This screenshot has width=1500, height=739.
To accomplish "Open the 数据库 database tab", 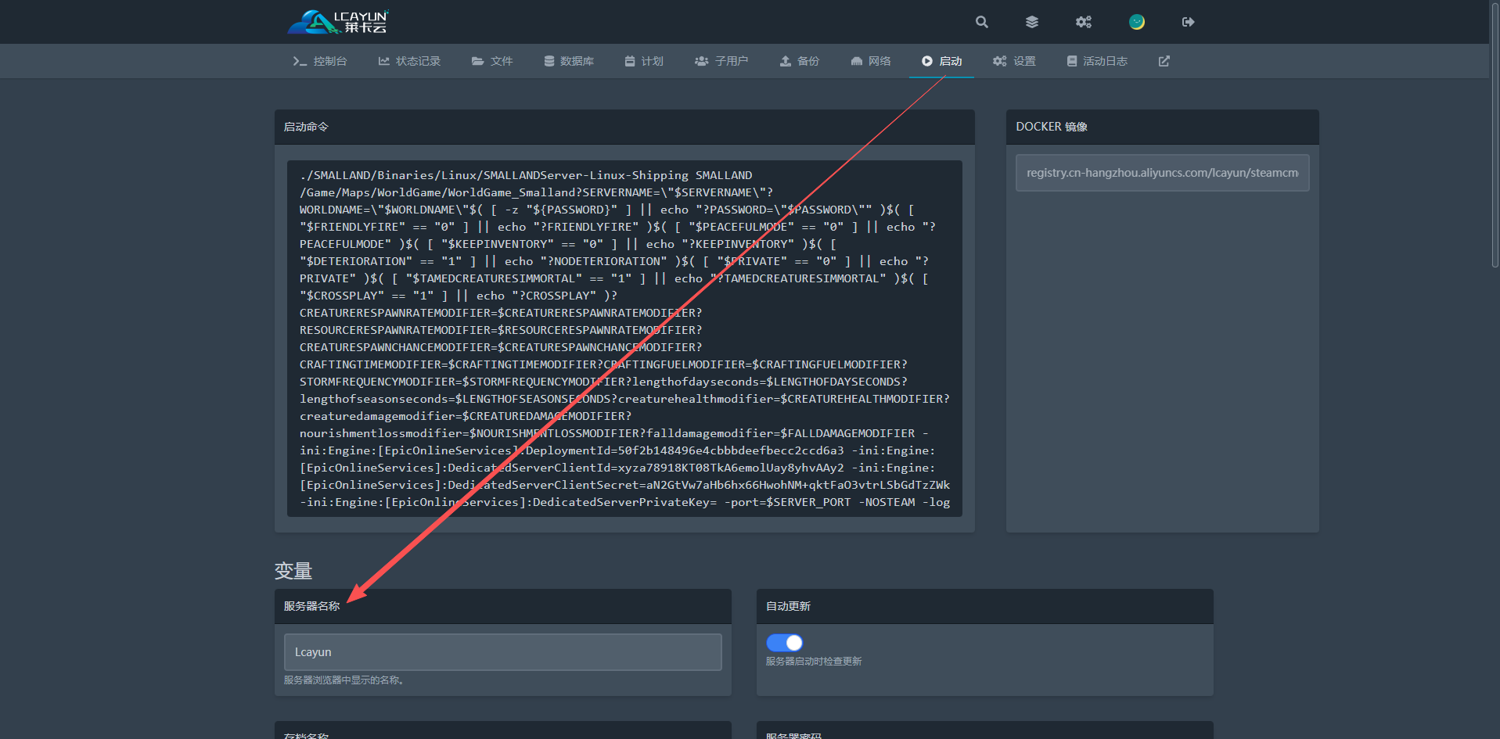I will (x=569, y=61).
